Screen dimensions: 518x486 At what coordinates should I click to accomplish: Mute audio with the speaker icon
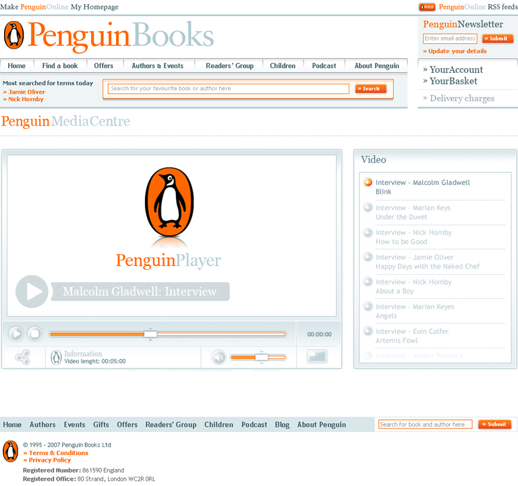[x=219, y=357]
